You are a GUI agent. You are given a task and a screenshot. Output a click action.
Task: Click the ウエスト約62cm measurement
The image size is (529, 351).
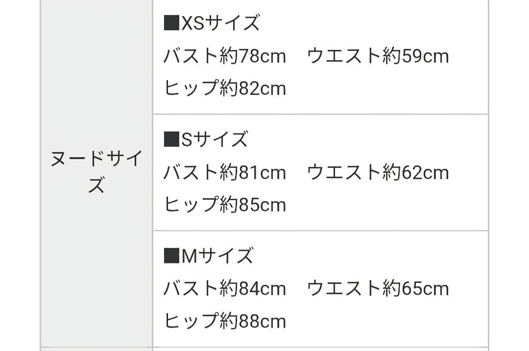point(378,173)
